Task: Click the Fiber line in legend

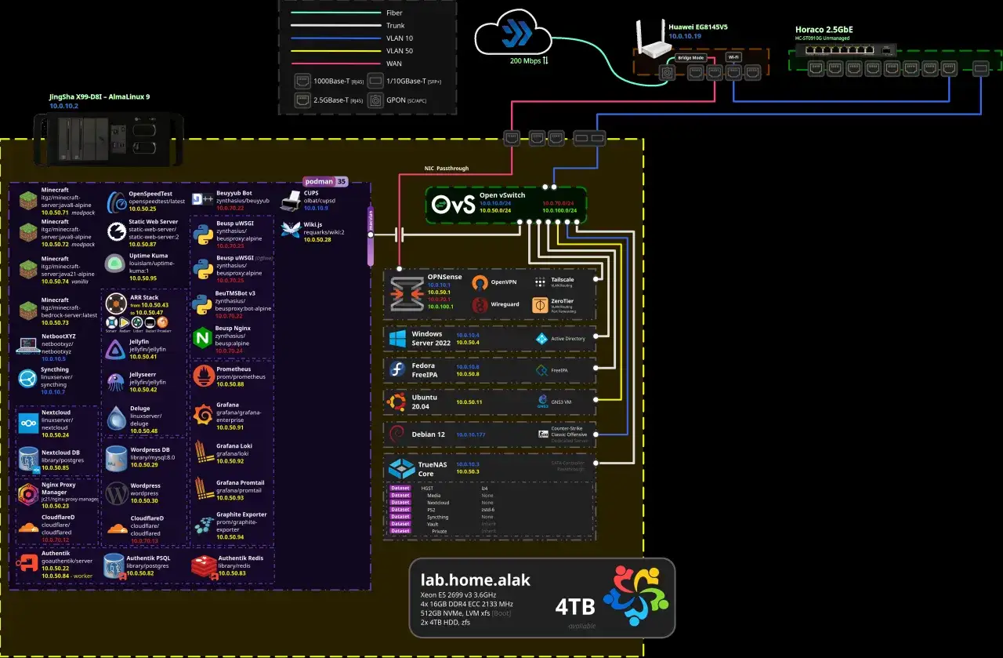Action: pyautogui.click(x=335, y=13)
